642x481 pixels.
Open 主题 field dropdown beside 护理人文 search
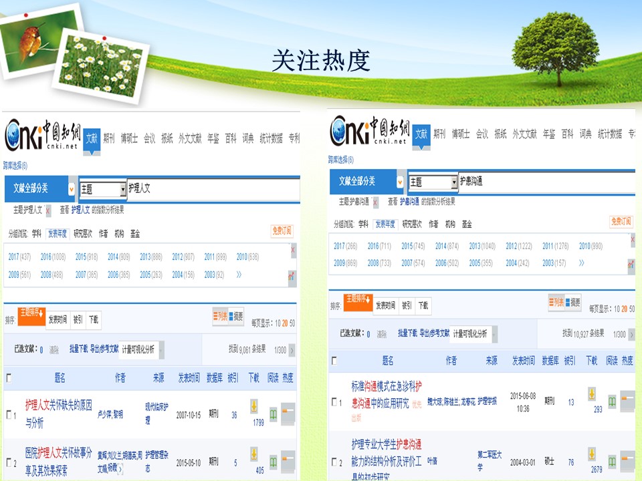tap(122, 190)
